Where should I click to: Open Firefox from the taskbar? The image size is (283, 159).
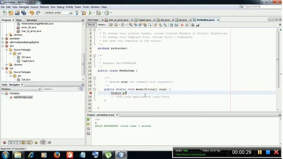point(57,155)
